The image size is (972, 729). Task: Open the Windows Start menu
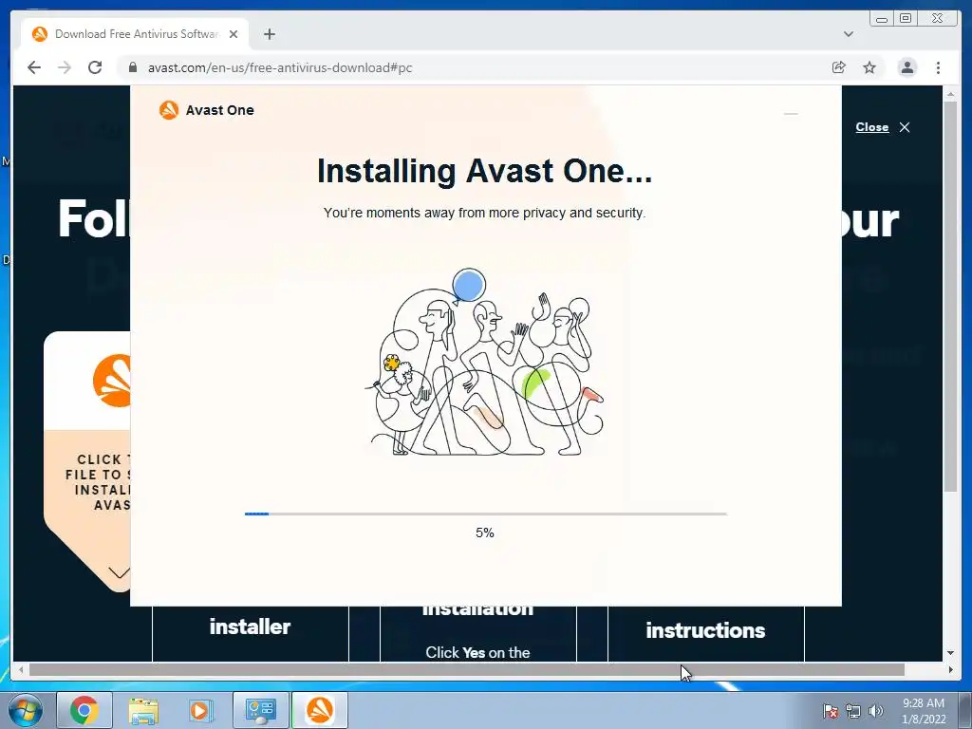(26, 710)
